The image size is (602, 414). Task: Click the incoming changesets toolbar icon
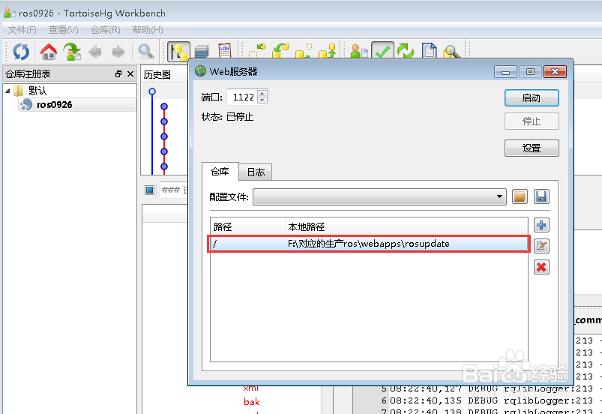[257, 51]
